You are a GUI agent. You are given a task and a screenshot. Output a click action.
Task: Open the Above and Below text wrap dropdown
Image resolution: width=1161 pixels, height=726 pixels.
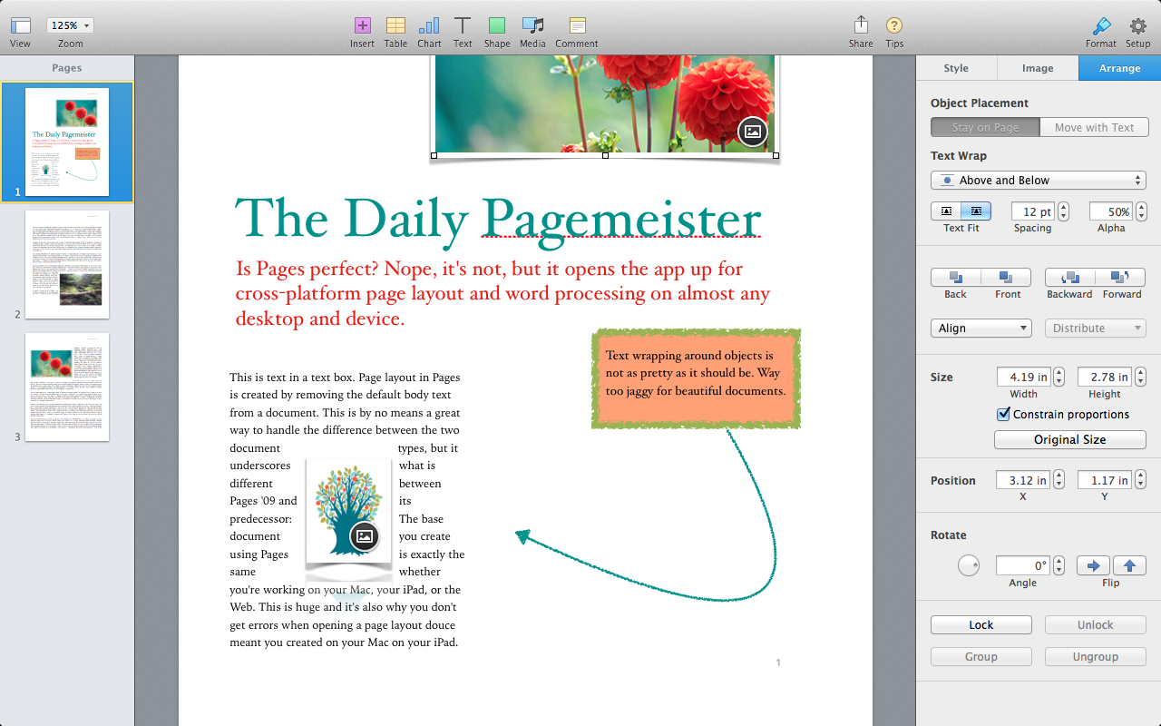[1039, 181]
